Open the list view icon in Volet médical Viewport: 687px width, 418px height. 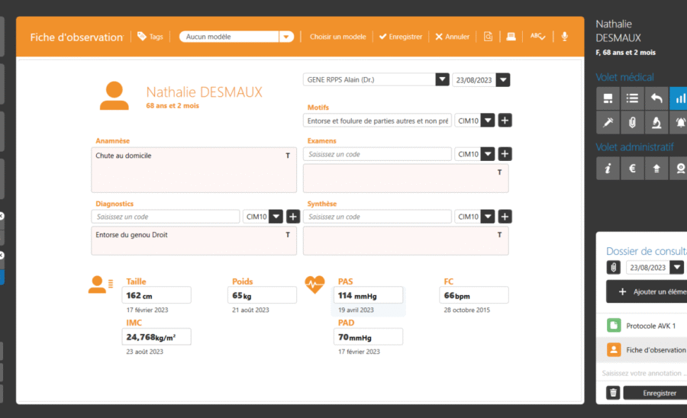click(x=632, y=98)
